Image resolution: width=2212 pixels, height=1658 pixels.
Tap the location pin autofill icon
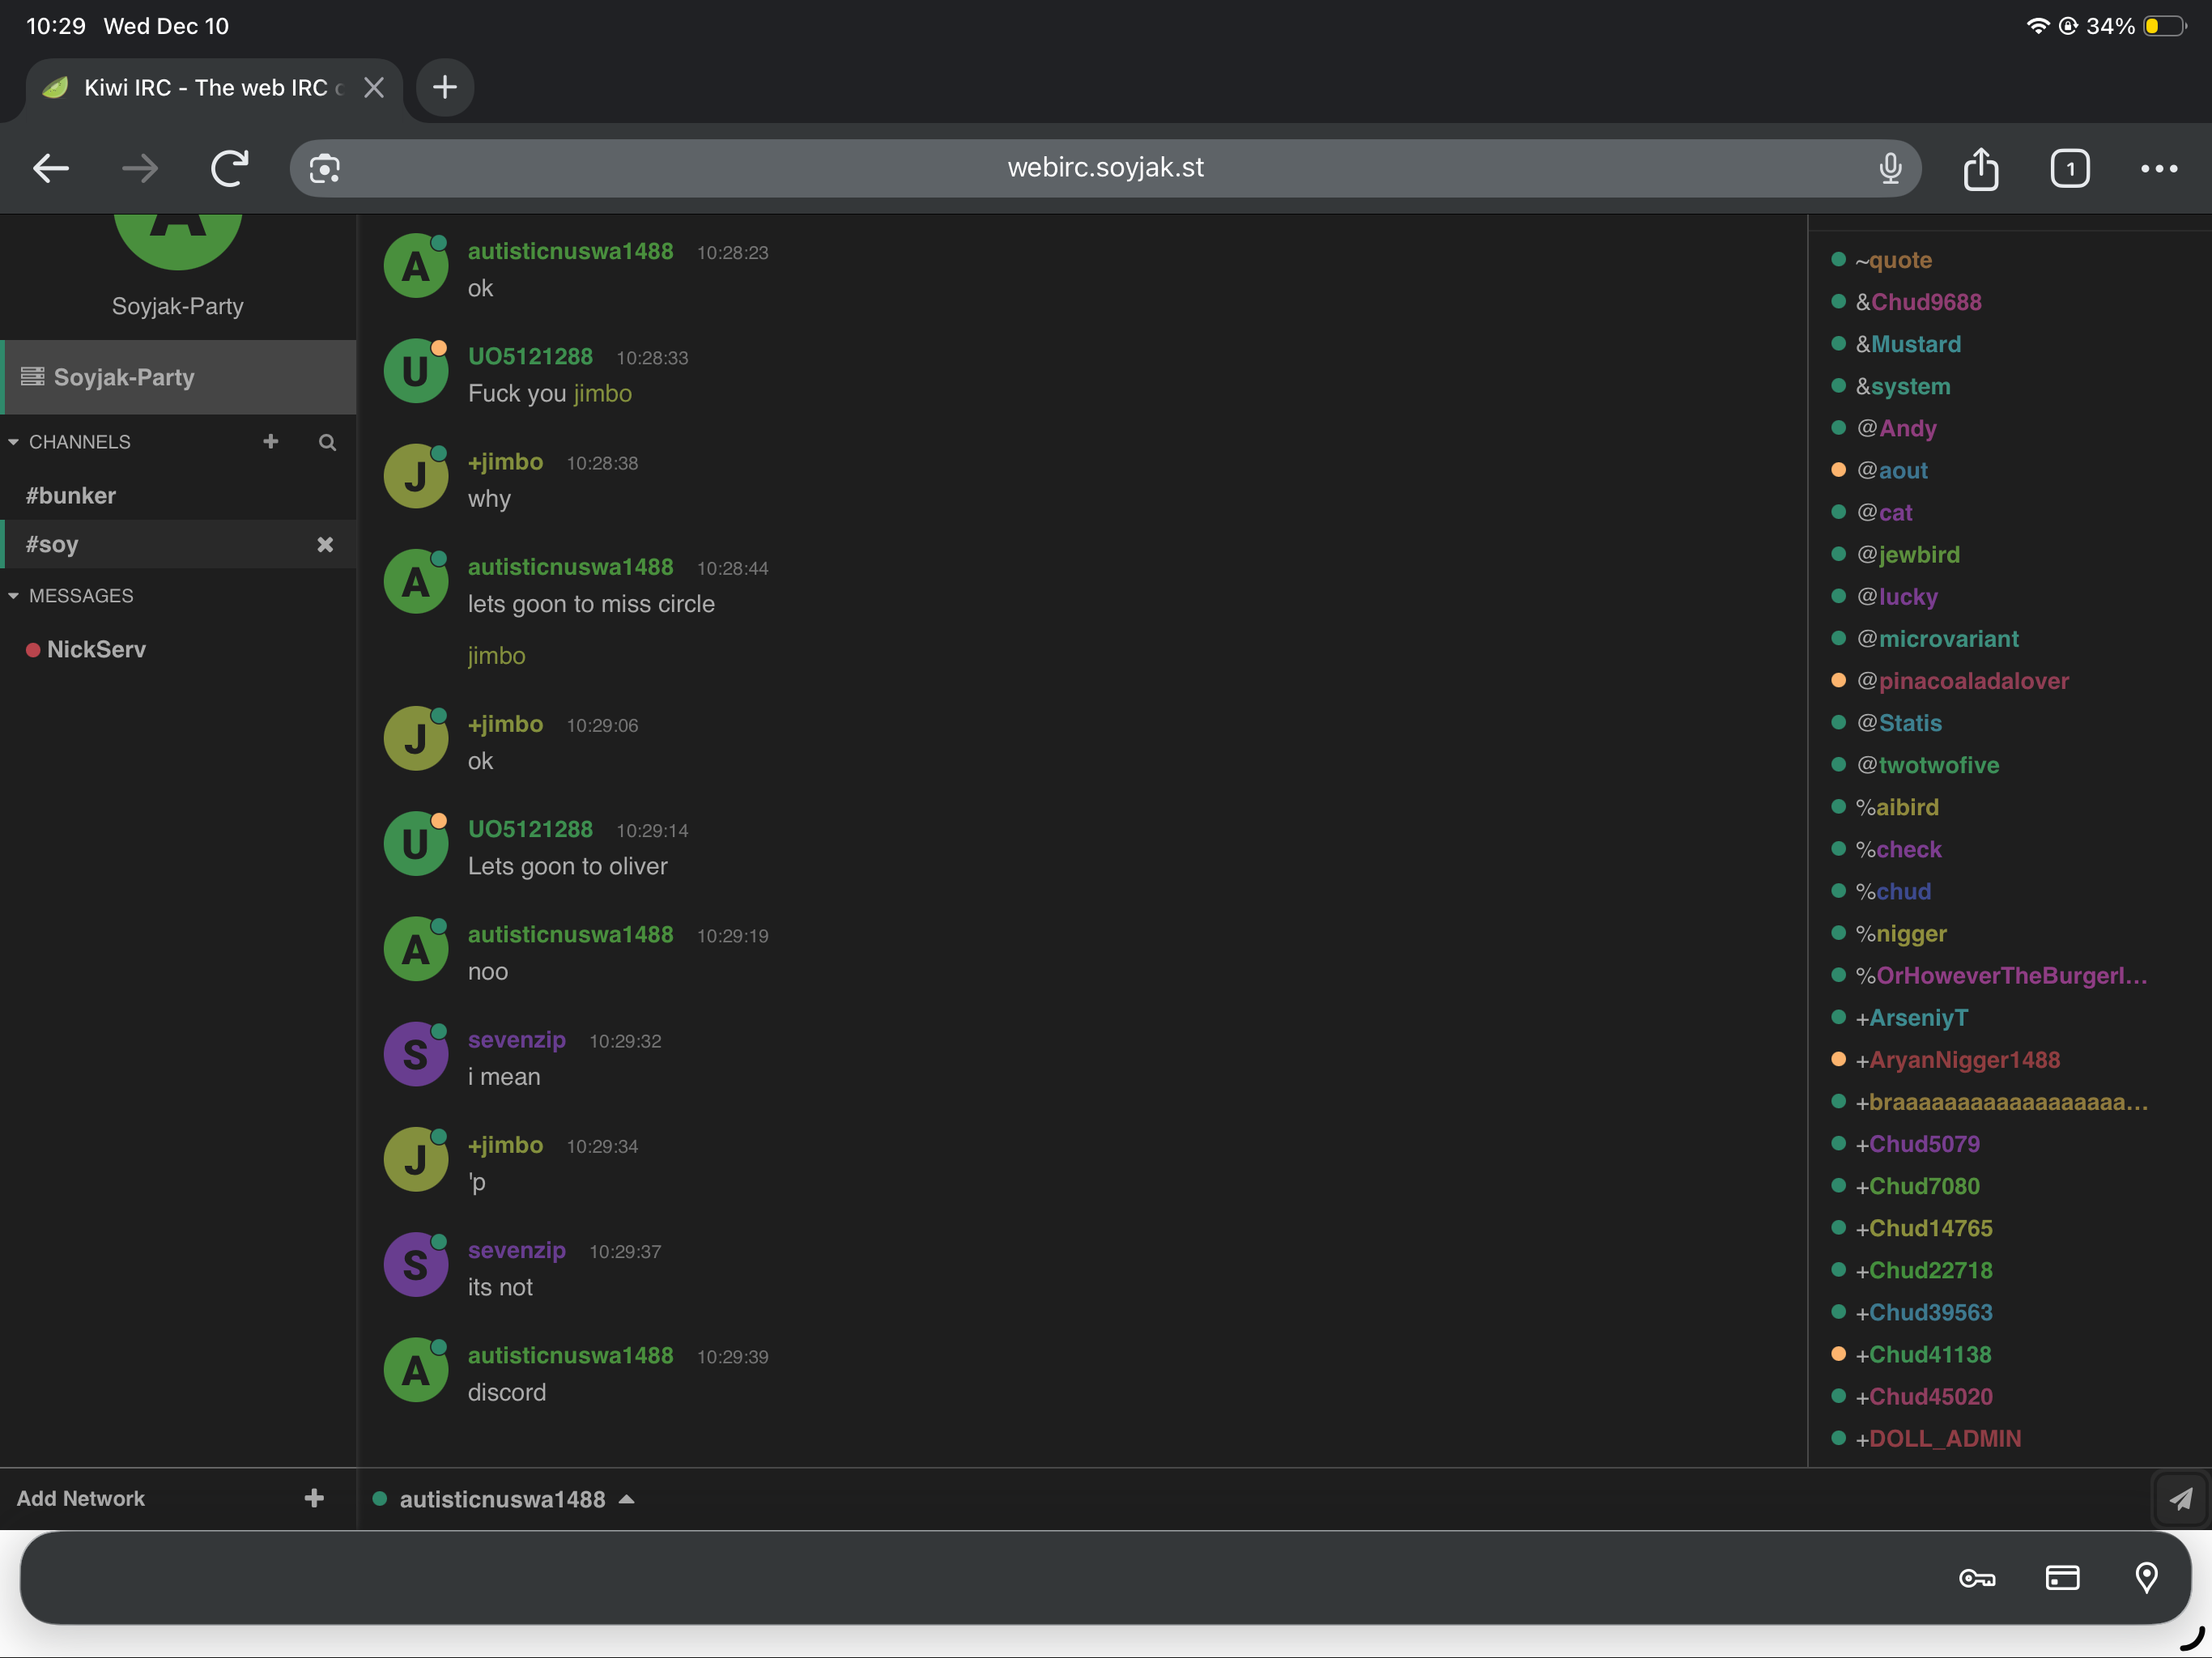tap(2146, 1578)
